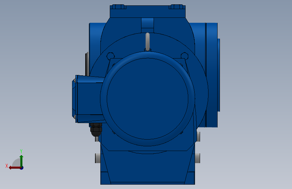Select the blue Z axis dot on the triad
Viewport: 292px width, 189px height.
tap(22, 168)
